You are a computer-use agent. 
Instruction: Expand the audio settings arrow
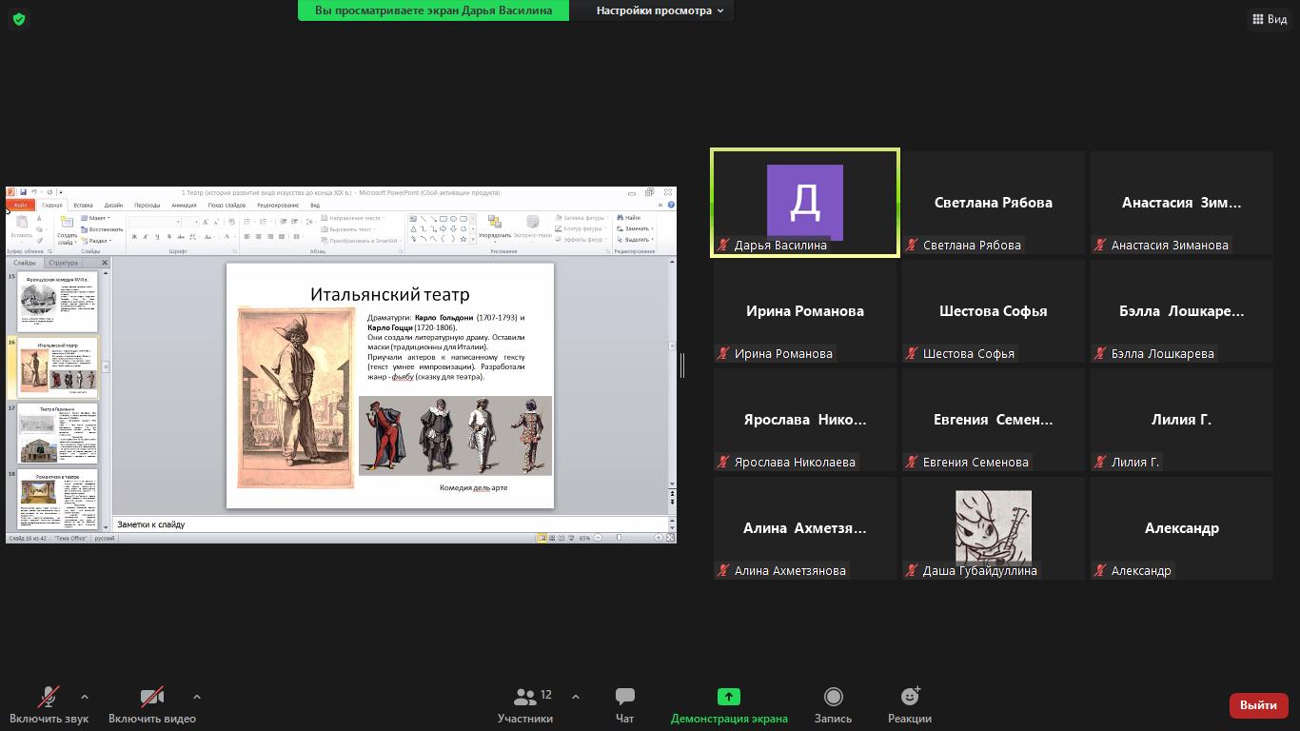pyautogui.click(x=85, y=697)
